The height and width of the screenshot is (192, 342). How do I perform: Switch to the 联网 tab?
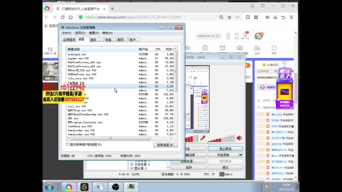(x=121, y=40)
